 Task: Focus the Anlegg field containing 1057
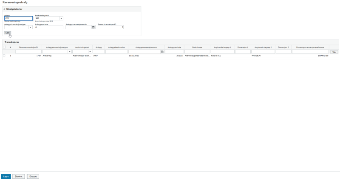coord(18,18)
